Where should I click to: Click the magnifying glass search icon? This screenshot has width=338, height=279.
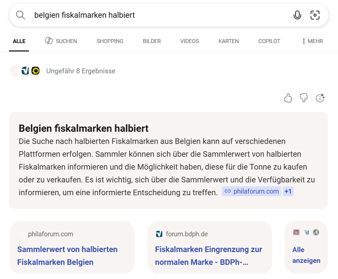(20, 15)
